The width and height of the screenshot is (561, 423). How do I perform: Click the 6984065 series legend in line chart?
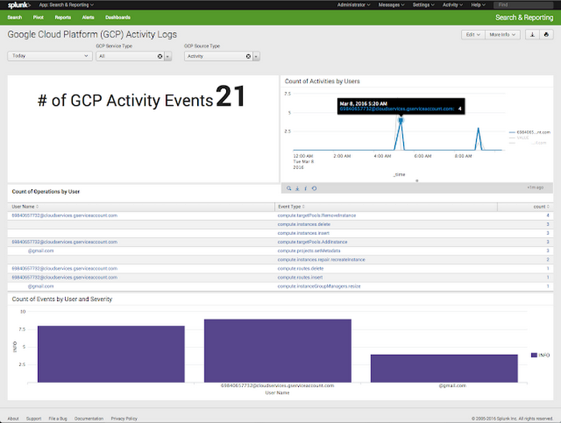click(x=530, y=132)
